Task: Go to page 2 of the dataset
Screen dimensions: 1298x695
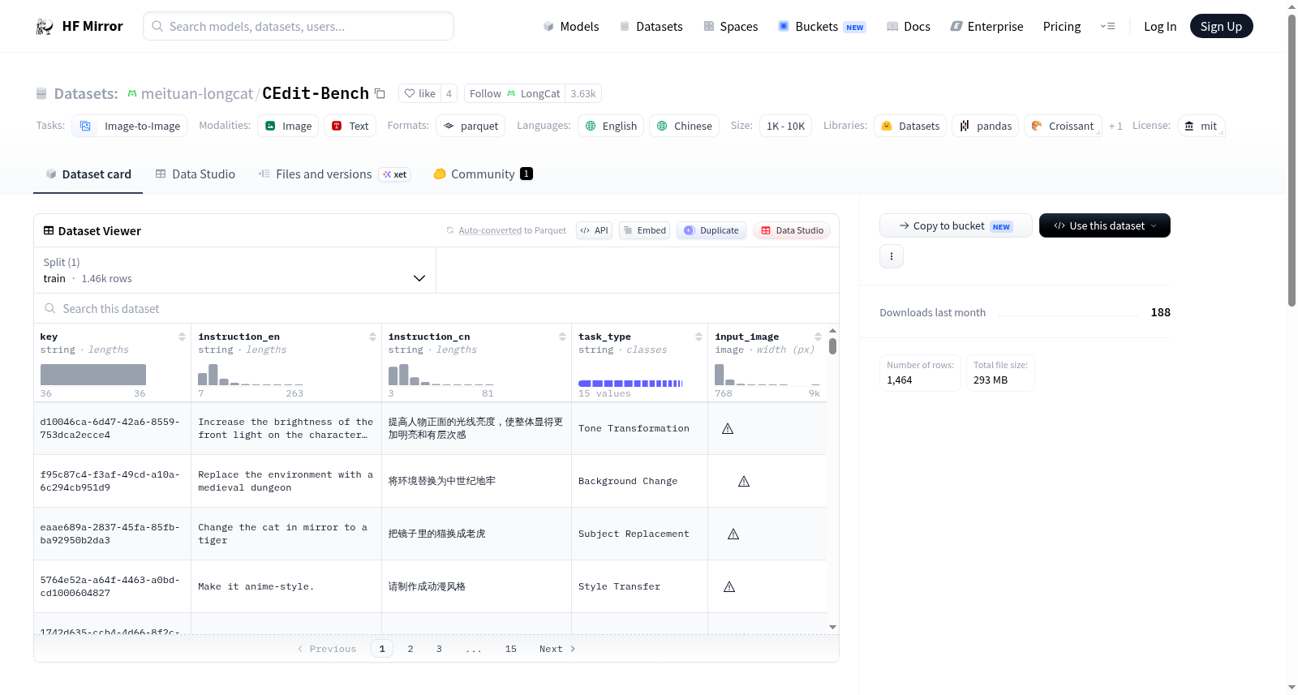Action: tap(410, 649)
